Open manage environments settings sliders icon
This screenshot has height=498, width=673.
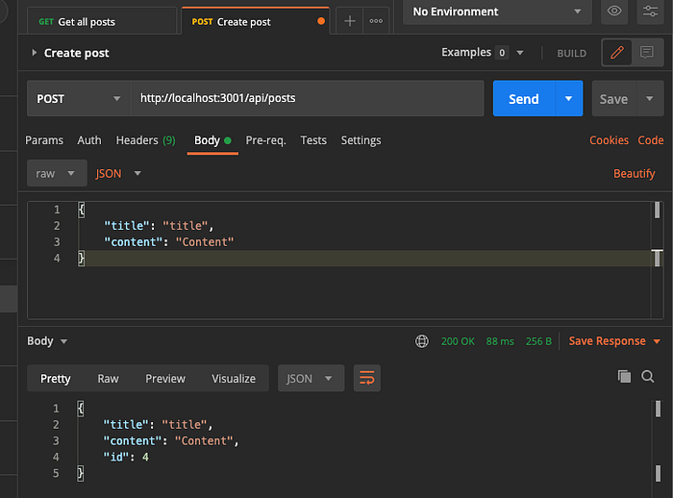point(650,12)
